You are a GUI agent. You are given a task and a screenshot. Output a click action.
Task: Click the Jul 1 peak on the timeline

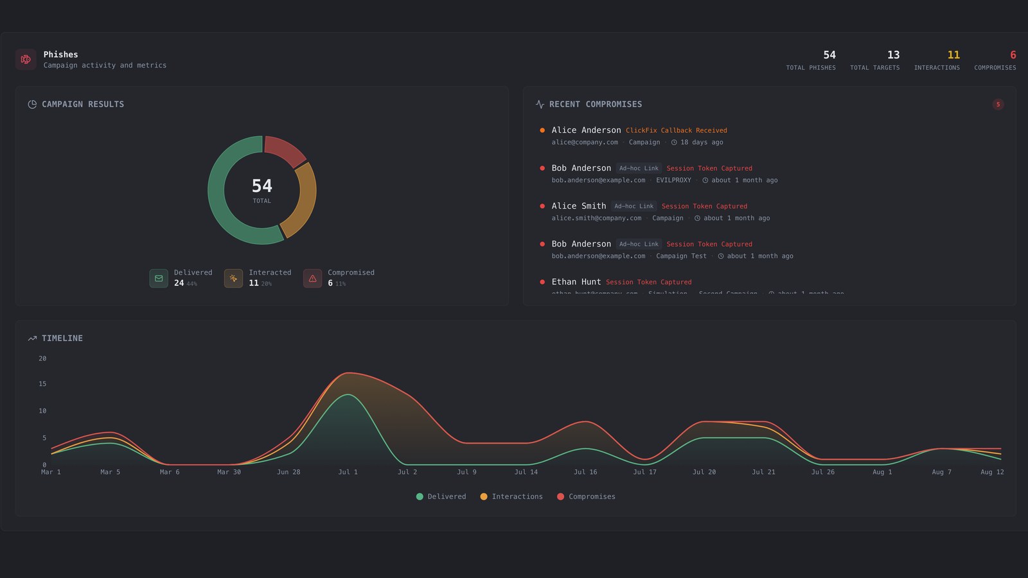coord(348,373)
